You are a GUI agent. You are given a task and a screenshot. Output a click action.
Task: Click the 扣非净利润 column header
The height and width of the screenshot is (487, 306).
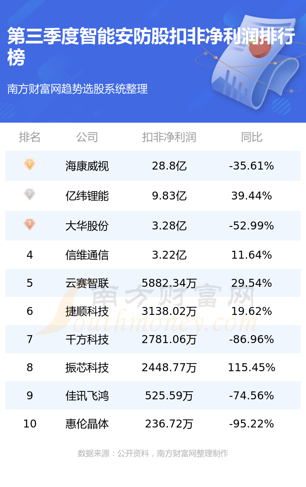pyautogui.click(x=169, y=137)
